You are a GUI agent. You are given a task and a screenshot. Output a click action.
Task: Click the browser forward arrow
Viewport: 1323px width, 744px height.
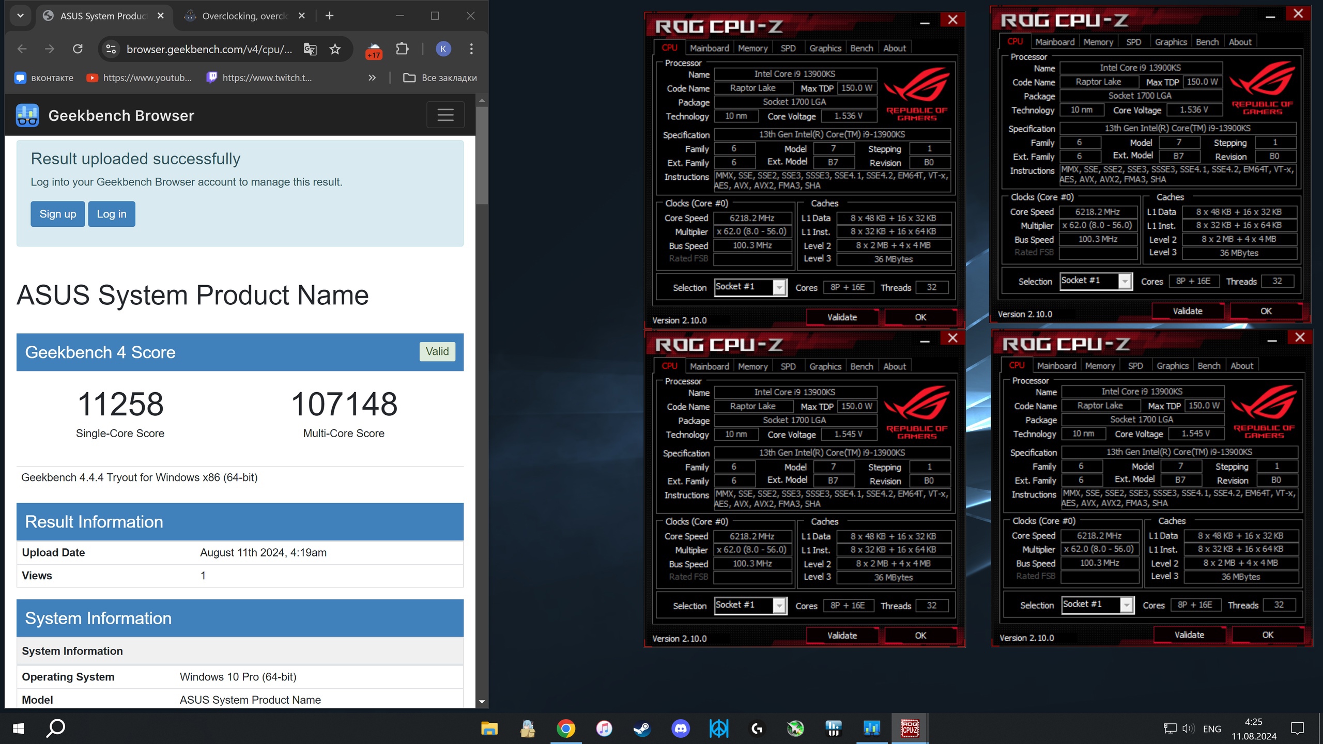tap(50, 49)
